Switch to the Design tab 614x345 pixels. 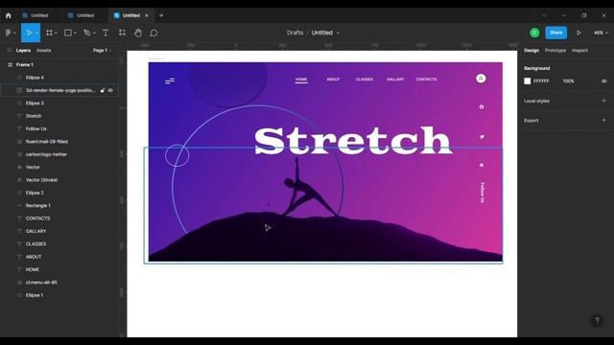tap(531, 51)
